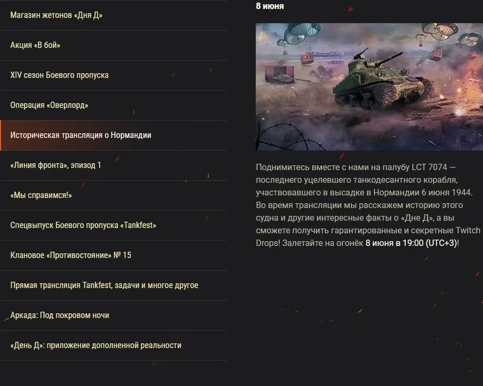Image resolution: width=483 pixels, height=386 pixels.
Task: Open Прямая трансляция Tankfest item
Action: point(113,285)
